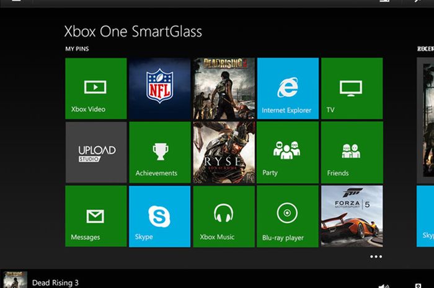Open the Forza Motorsport 5 tile
Image resolution: width=434 pixels, height=288 pixels.
click(x=352, y=216)
